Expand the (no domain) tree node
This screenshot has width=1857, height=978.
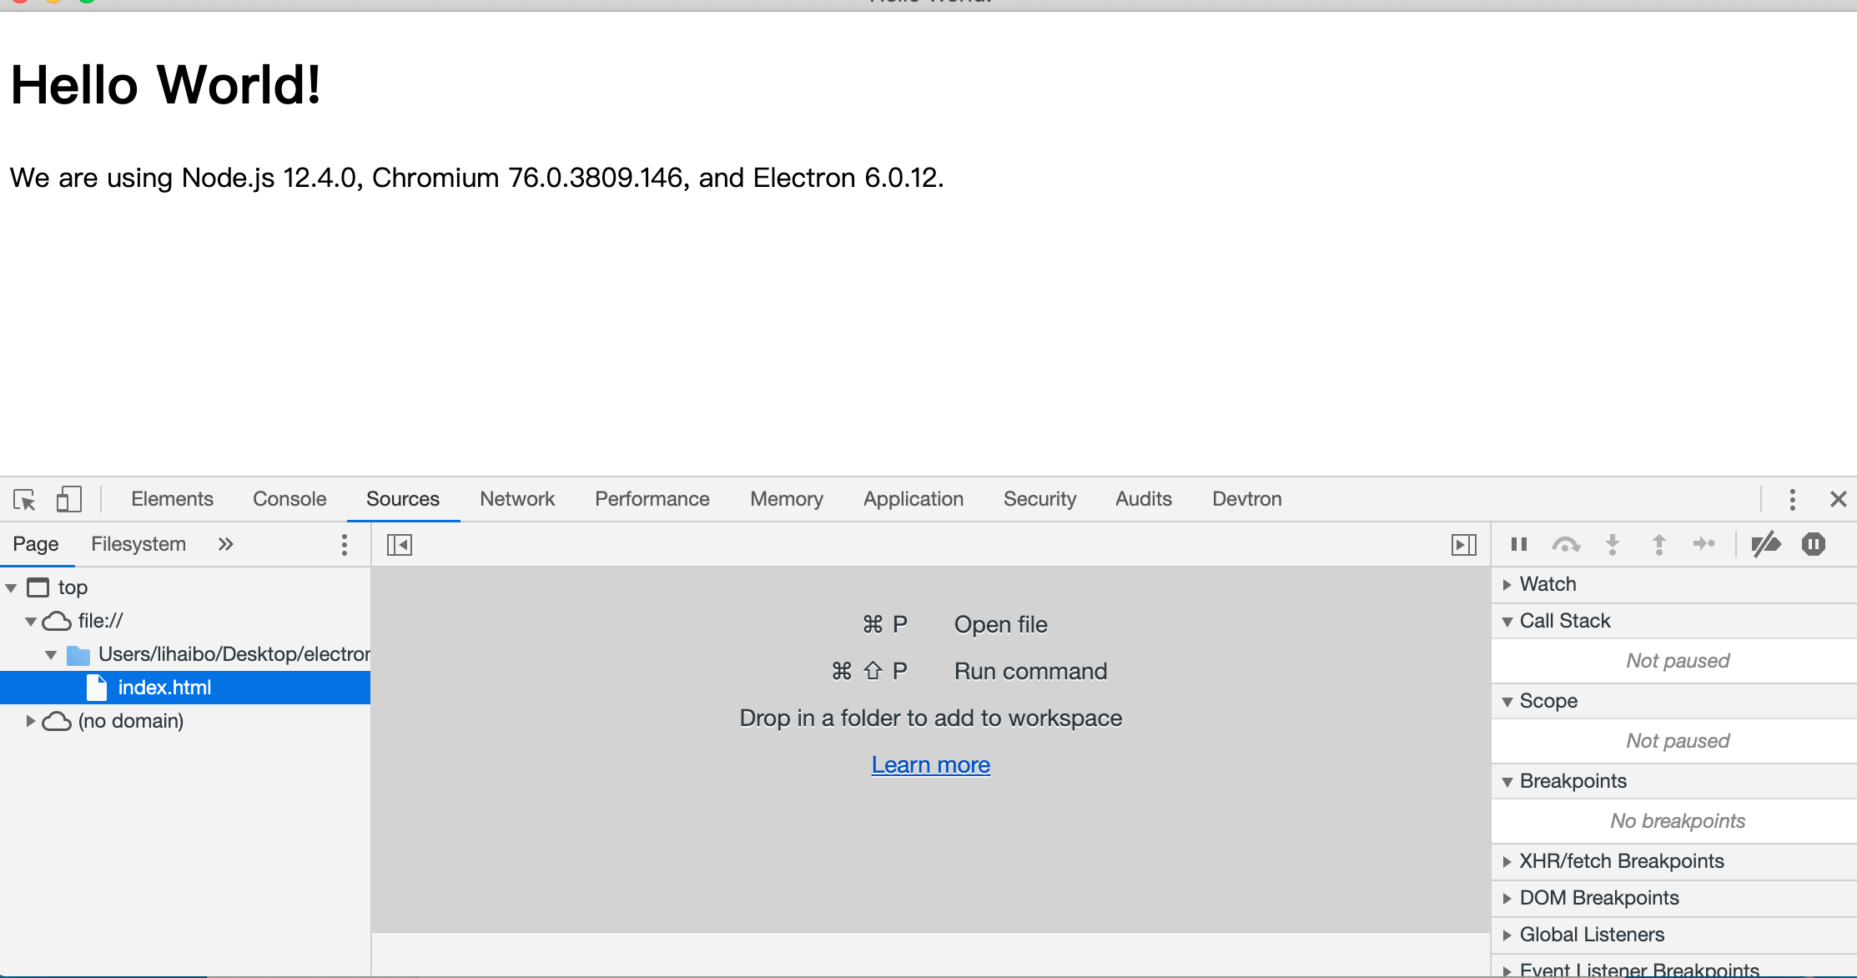[30, 720]
